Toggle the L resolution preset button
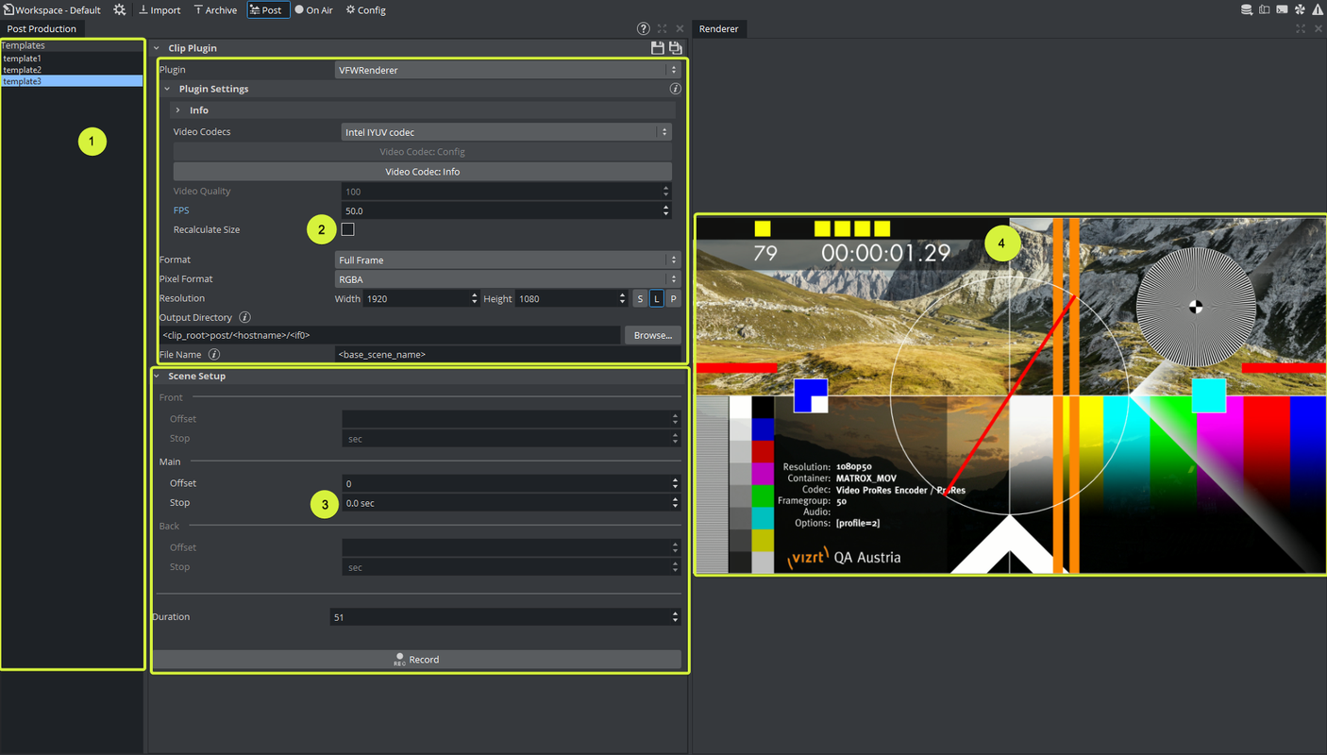 [x=656, y=299]
